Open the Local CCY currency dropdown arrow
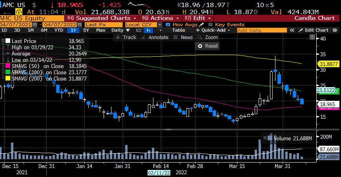 point(160,25)
